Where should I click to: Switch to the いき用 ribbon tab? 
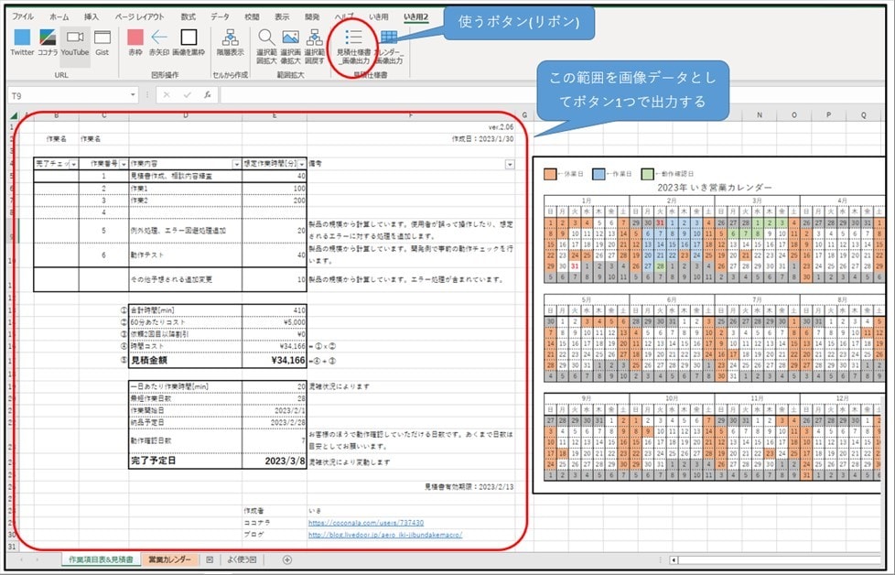(x=379, y=17)
